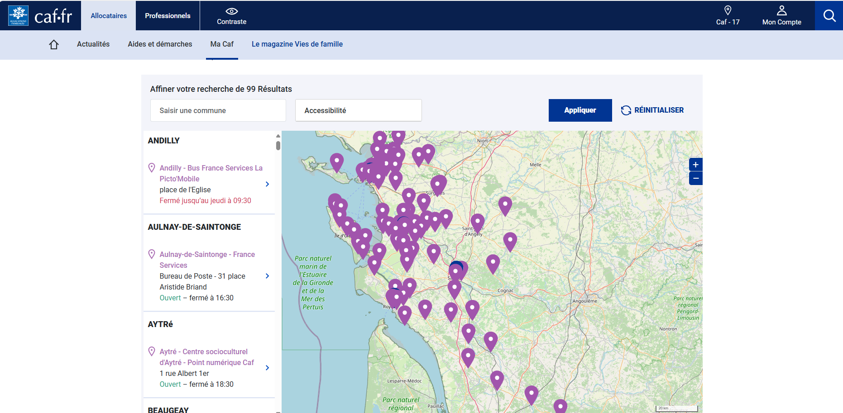Open the Caf - 17 location selector

[728, 16]
